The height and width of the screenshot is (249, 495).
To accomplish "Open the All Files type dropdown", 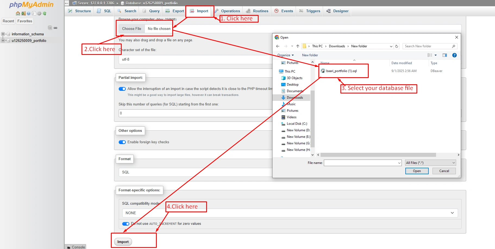I will click(430, 163).
